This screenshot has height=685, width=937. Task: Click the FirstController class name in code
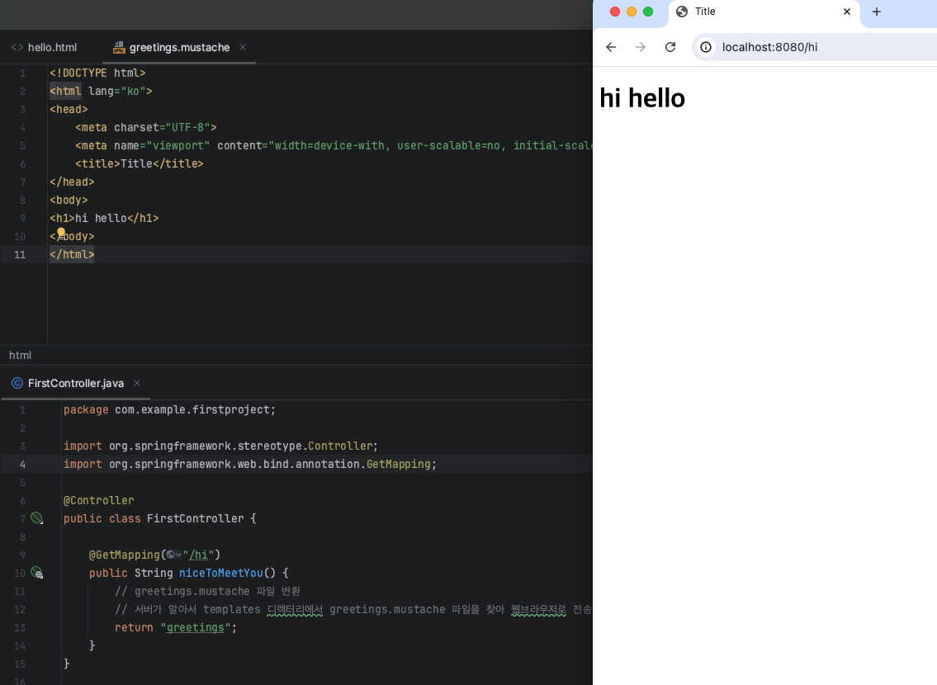[196, 518]
